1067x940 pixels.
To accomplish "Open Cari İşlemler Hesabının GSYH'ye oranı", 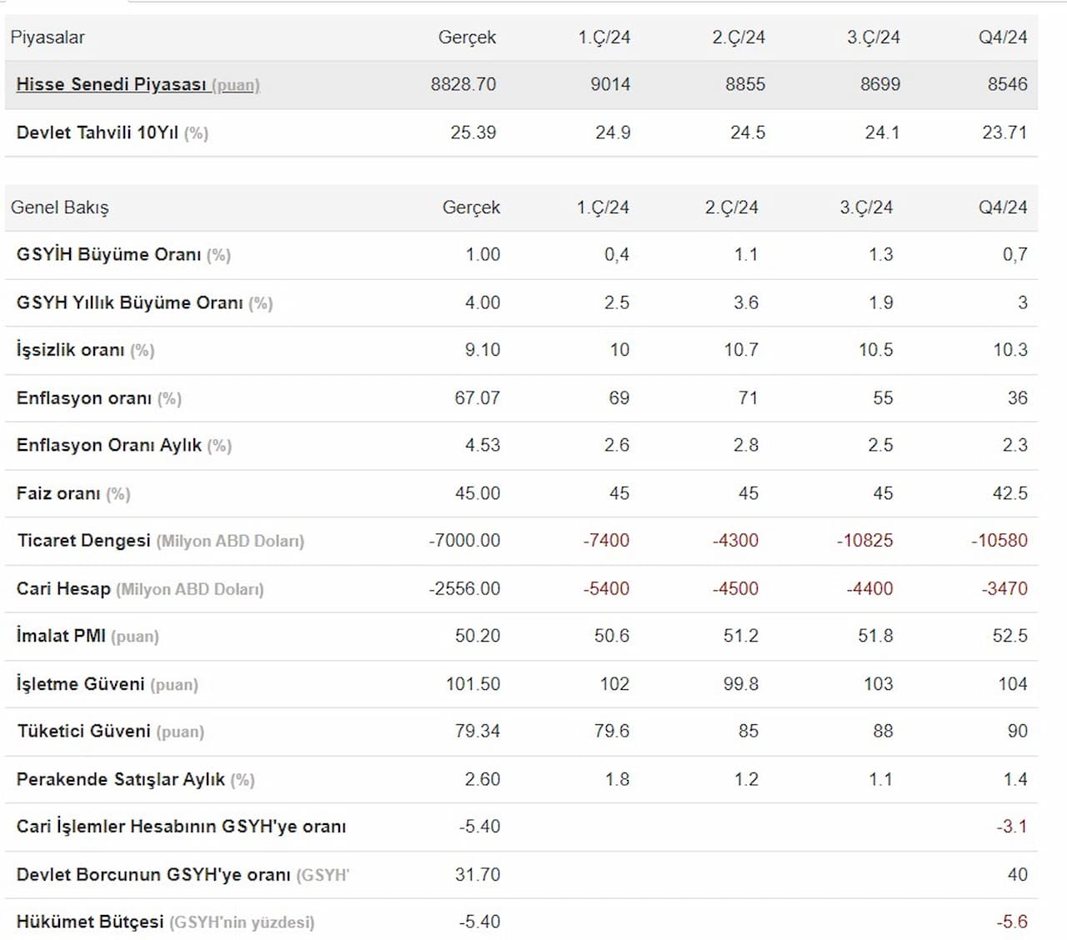I will click(181, 827).
